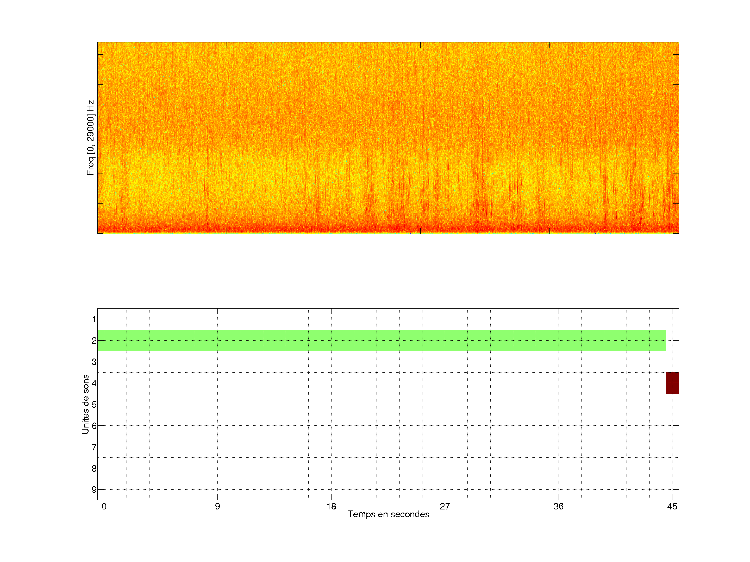Screen dimensions: 750x562
Task: Click the y-axis tick label 9
Action: tap(94, 489)
